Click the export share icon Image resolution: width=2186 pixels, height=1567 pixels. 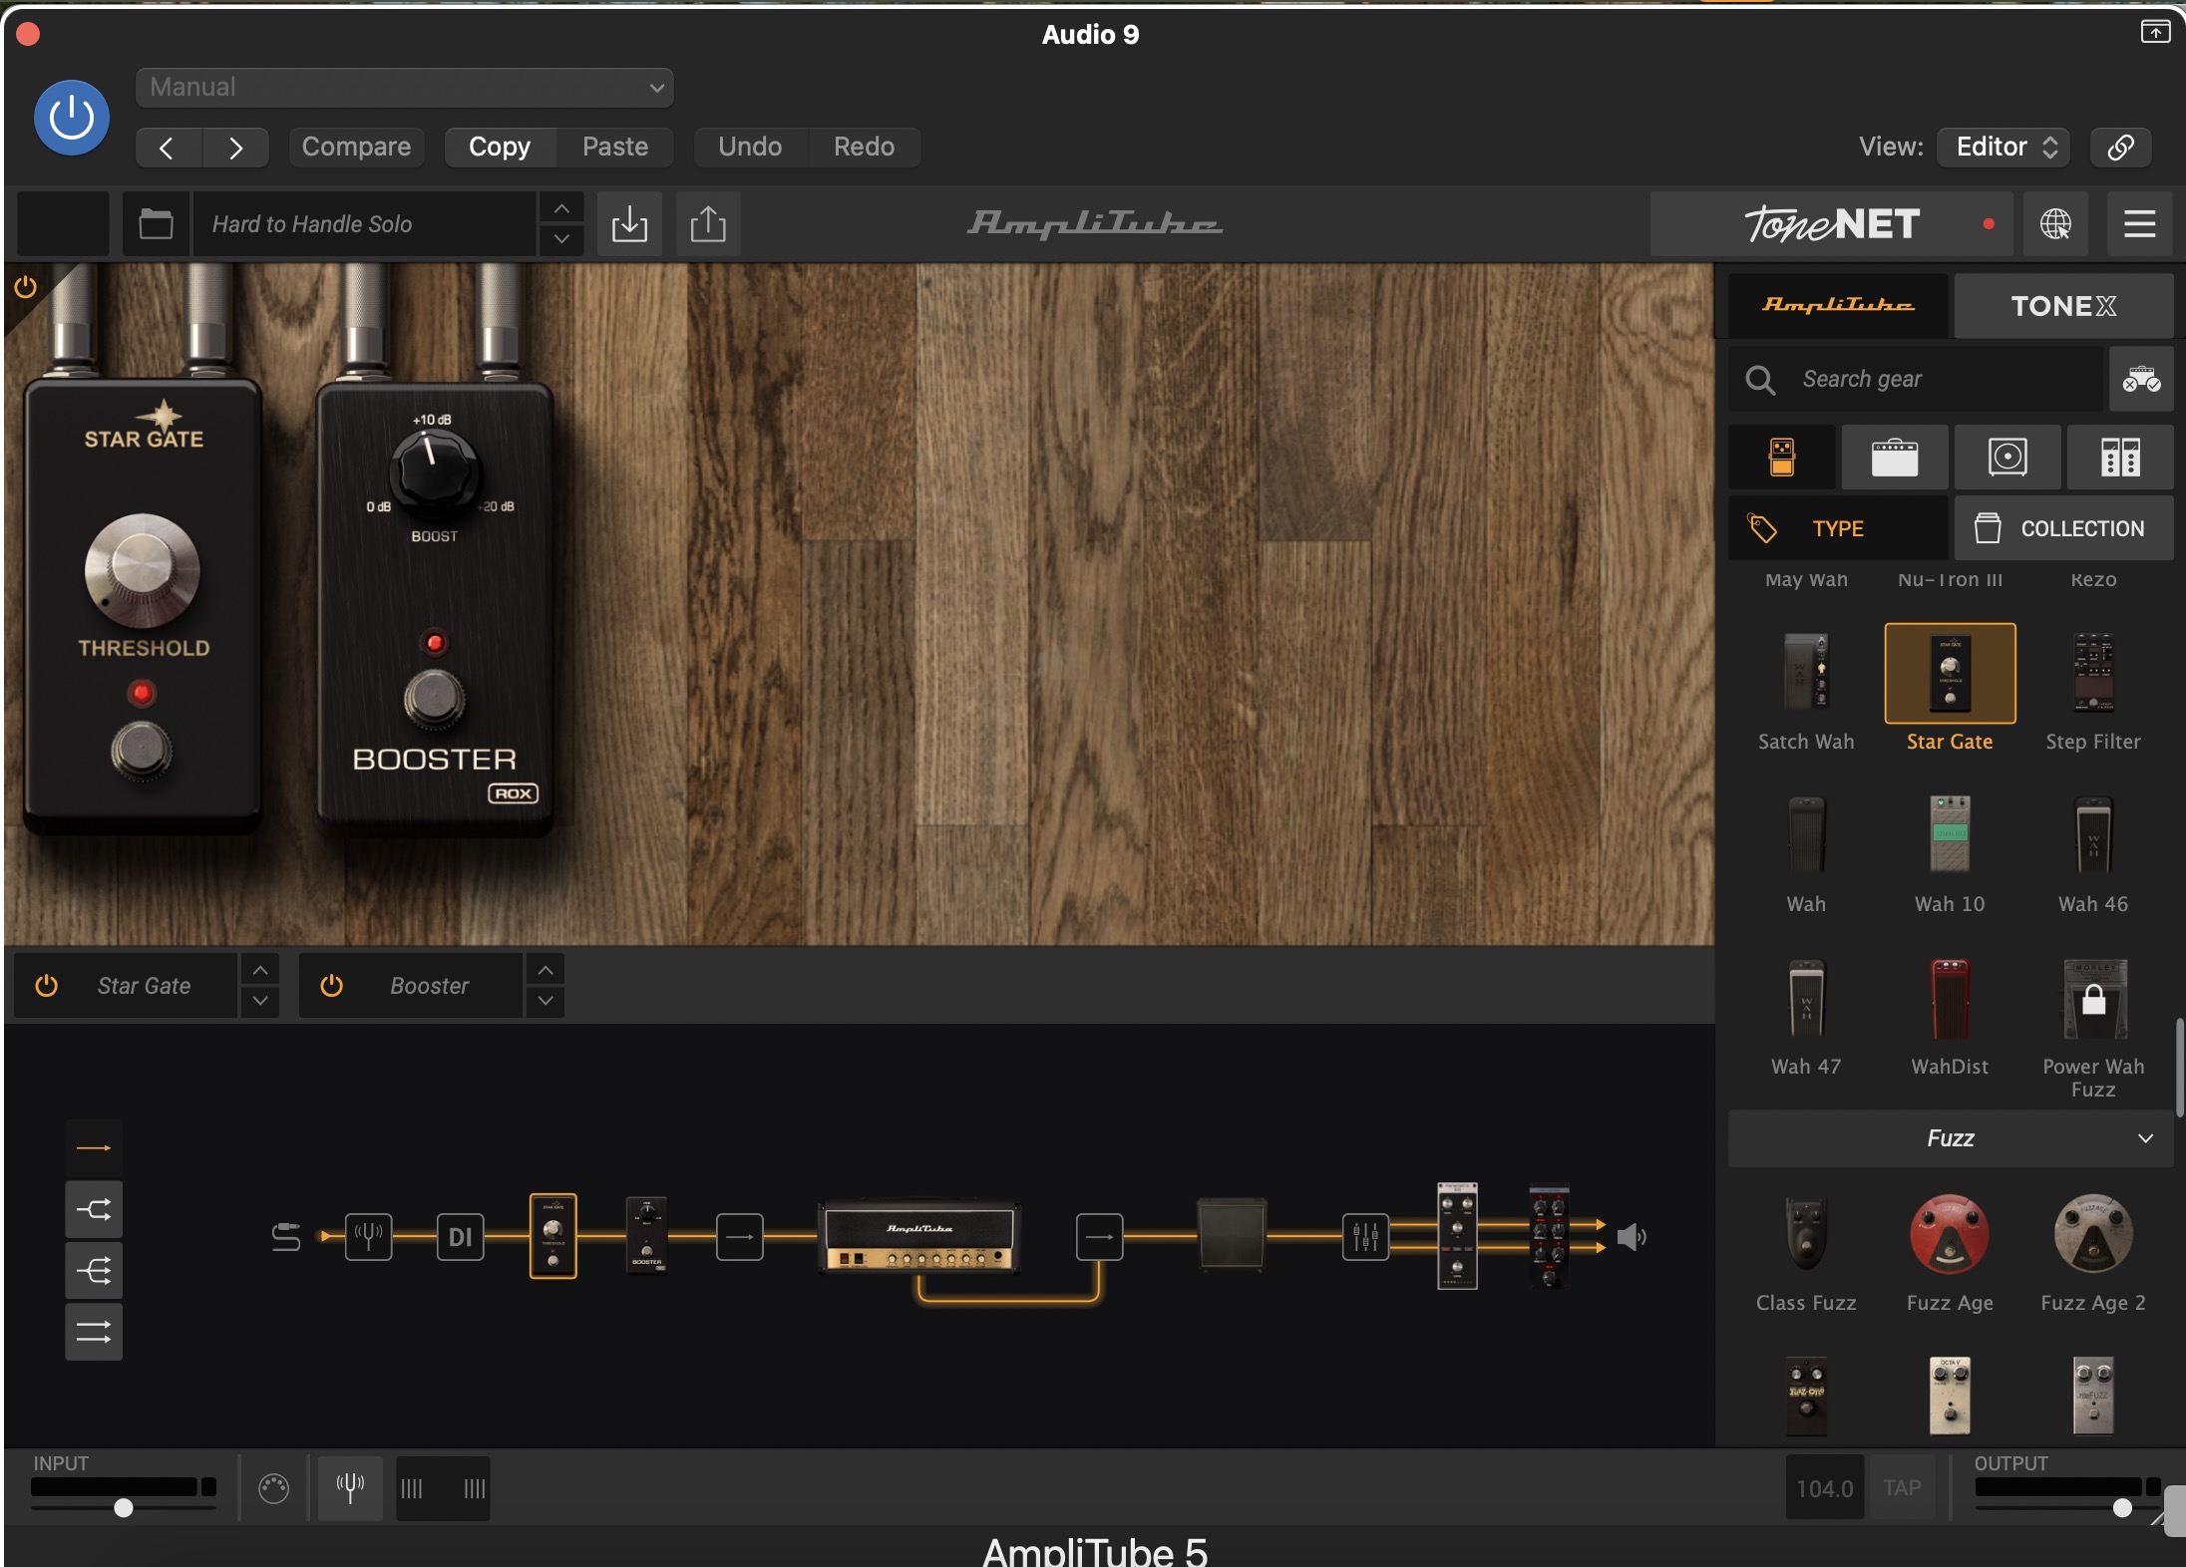click(708, 223)
